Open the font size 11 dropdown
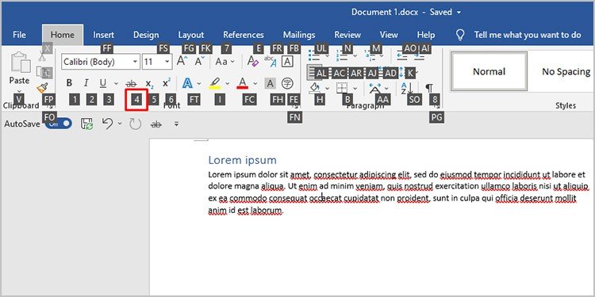 (x=157, y=61)
